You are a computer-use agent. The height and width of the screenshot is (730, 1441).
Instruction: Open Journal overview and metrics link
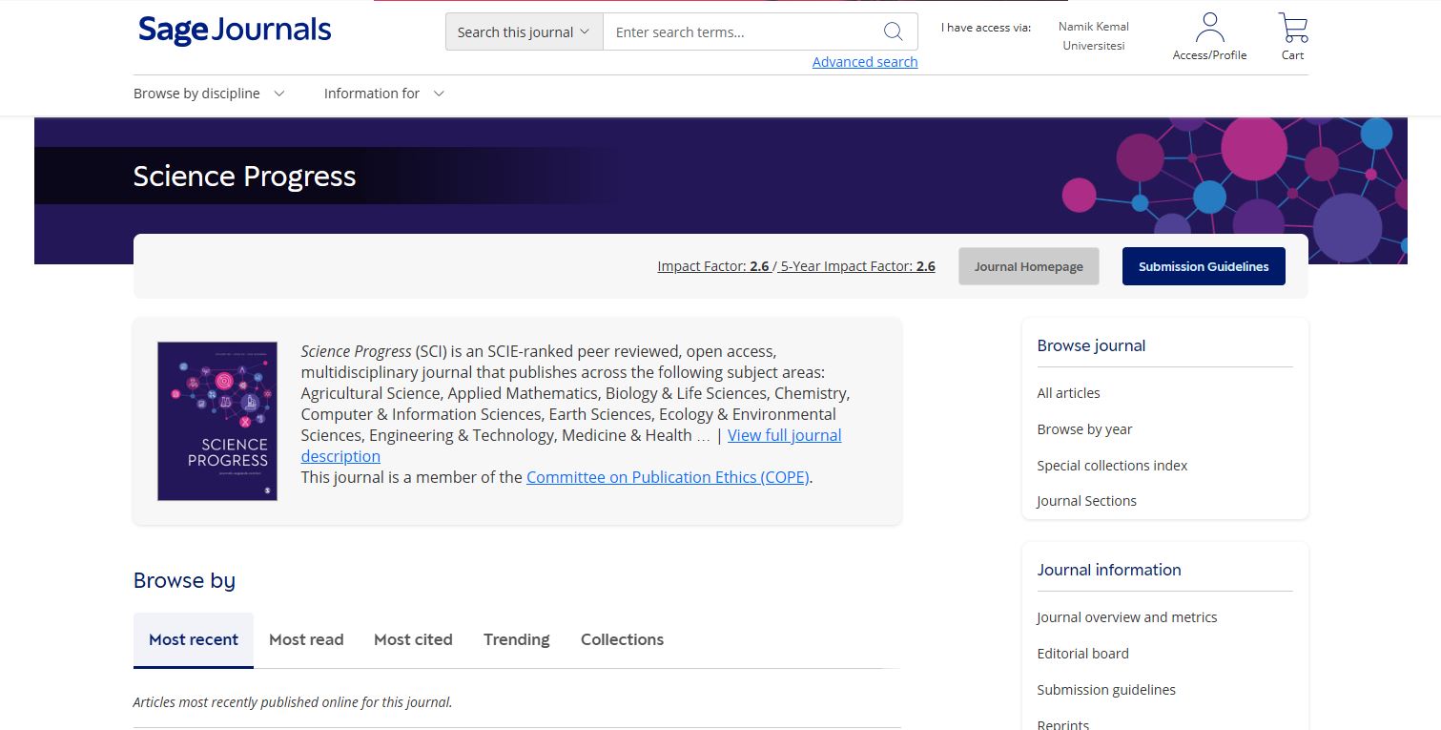pyautogui.click(x=1127, y=617)
